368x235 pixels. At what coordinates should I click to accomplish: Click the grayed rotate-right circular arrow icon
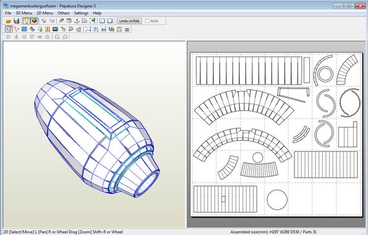tap(65, 37)
